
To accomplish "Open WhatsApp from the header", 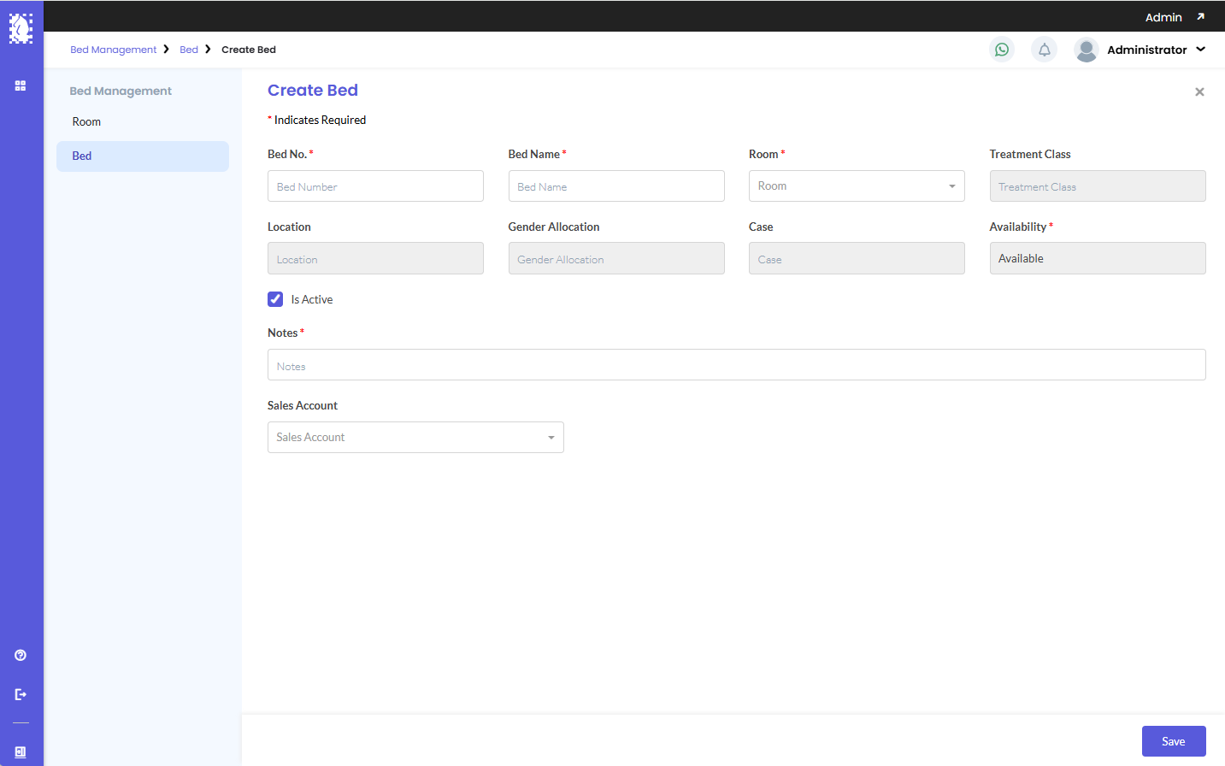I will [x=1002, y=50].
